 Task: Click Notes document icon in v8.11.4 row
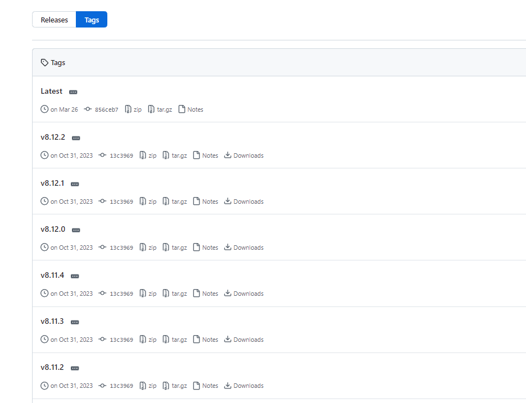pyautogui.click(x=197, y=293)
